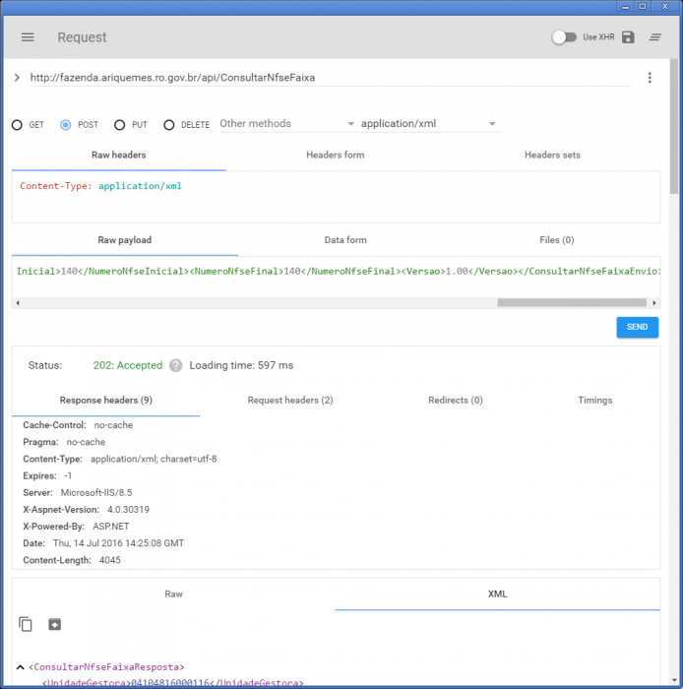Click the payload scroll right arrow
Viewport: 683px width, 689px height.
click(654, 303)
